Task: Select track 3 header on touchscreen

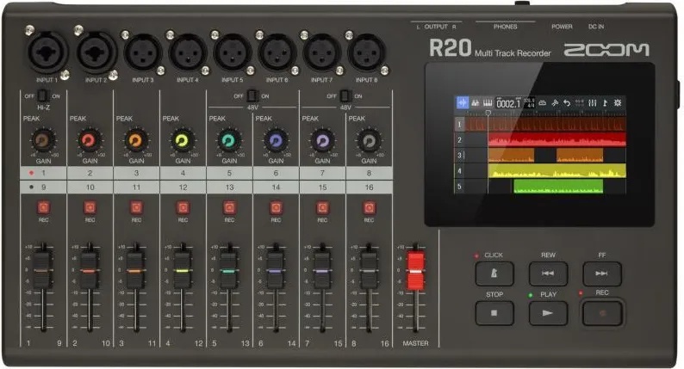Action: point(459,155)
